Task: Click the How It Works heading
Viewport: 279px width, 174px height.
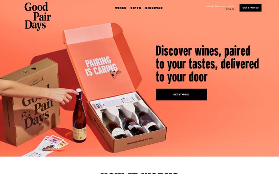Action: 139,173
